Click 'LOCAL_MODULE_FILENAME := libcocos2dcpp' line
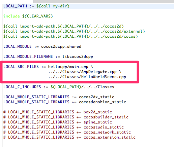The image size is (174, 147). (x=48, y=57)
